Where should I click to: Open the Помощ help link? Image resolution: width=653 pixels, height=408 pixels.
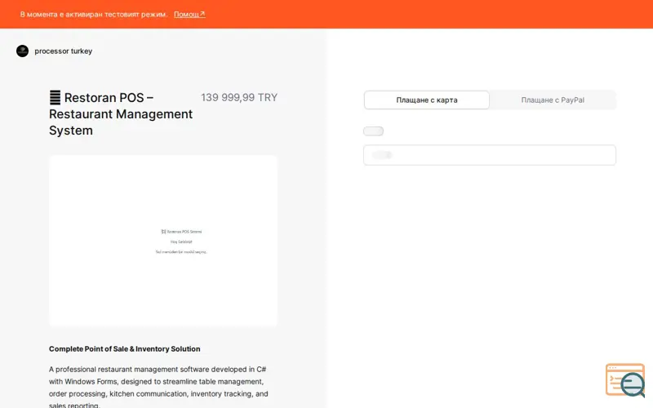coord(189,14)
